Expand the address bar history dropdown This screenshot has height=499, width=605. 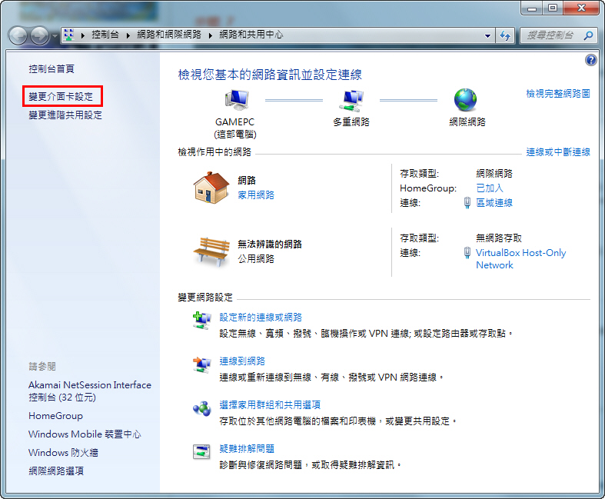[488, 35]
